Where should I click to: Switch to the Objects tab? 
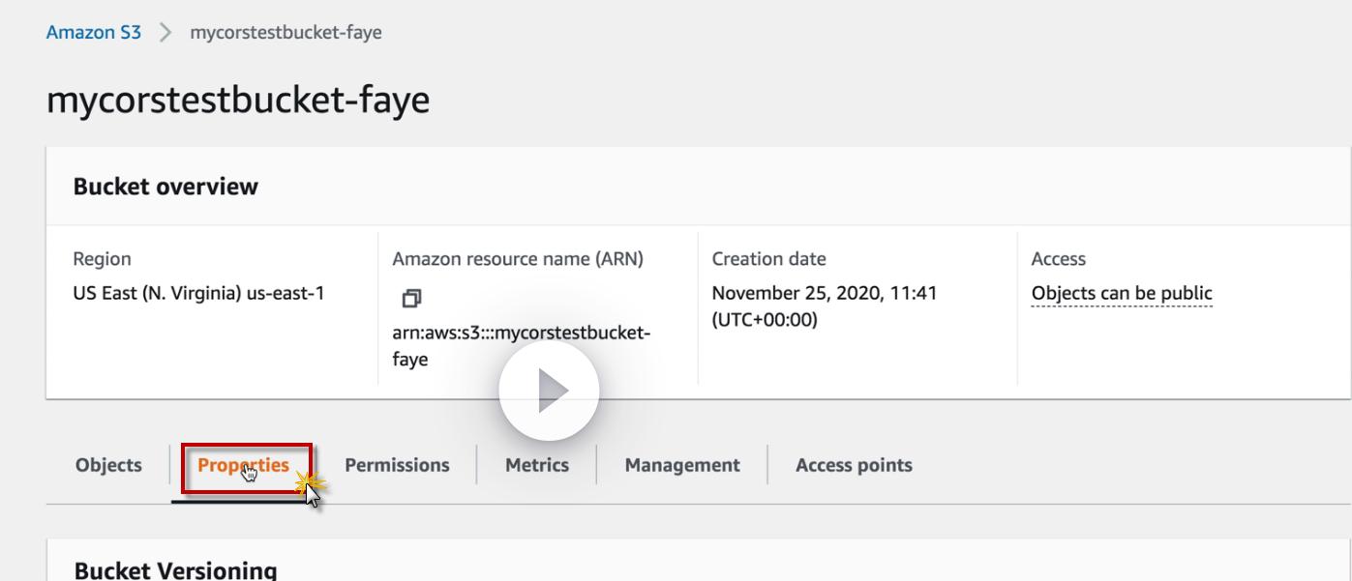coord(108,465)
